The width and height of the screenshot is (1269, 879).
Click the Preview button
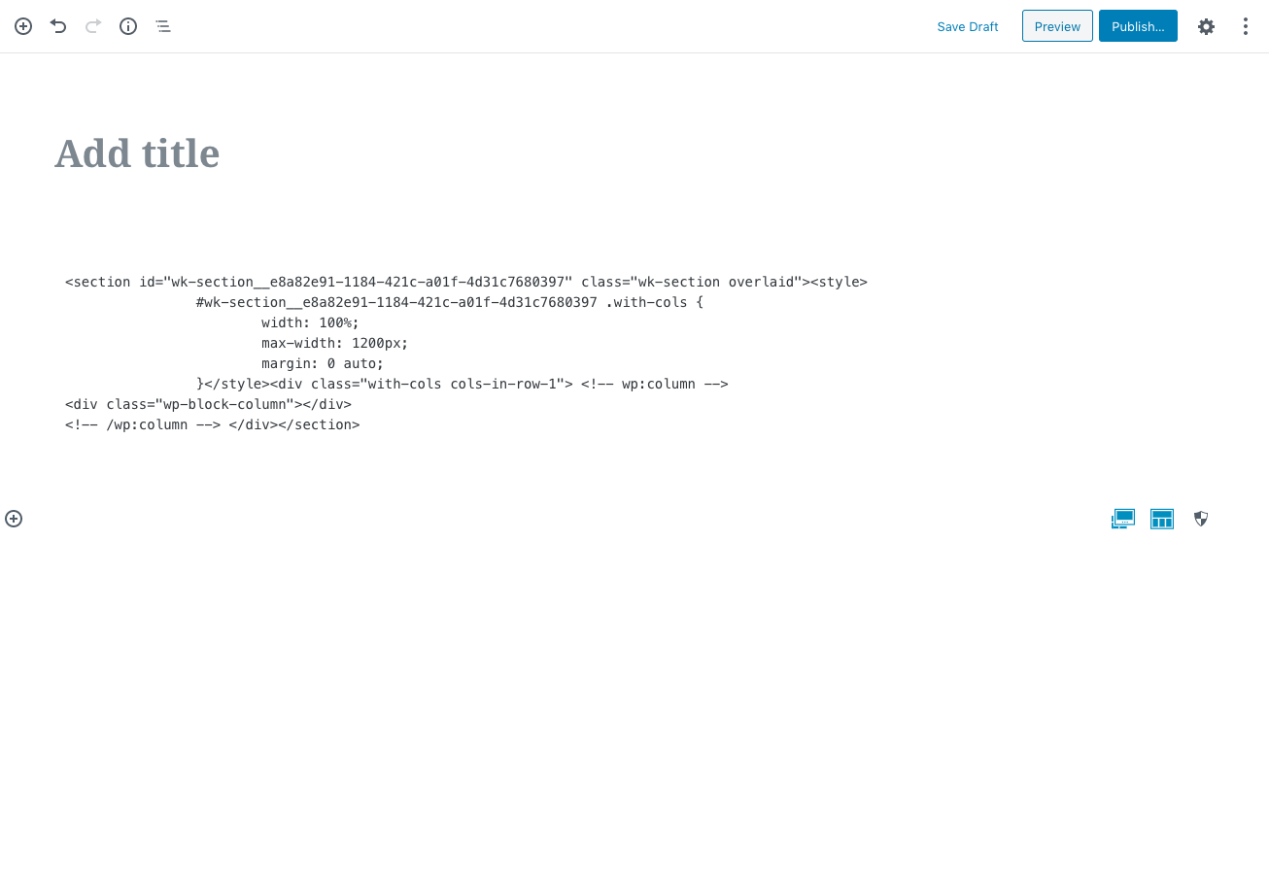click(1057, 26)
